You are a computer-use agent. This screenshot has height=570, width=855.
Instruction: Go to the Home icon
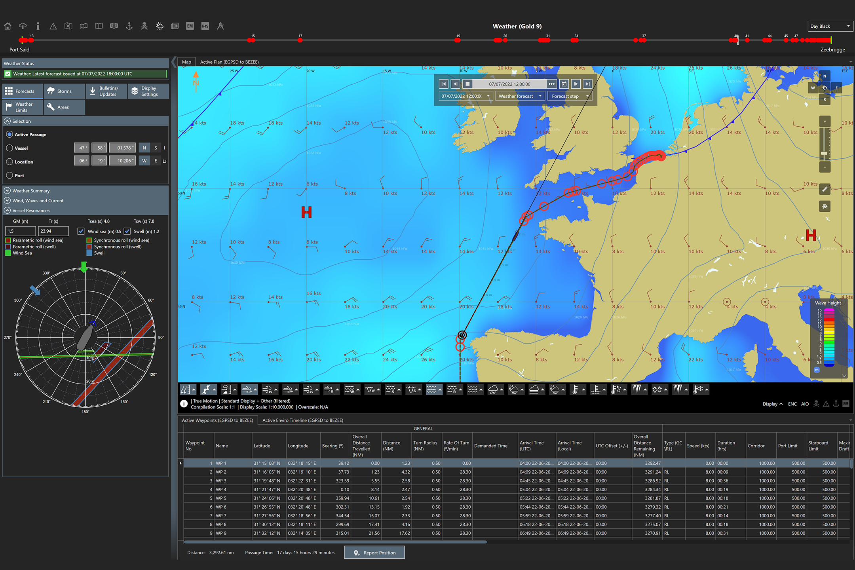click(x=8, y=26)
